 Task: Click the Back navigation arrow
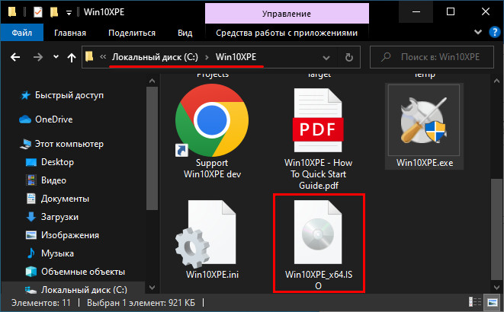16,58
